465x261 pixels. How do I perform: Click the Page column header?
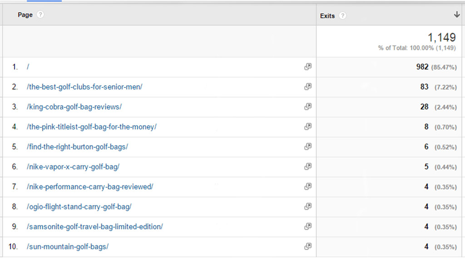(25, 15)
